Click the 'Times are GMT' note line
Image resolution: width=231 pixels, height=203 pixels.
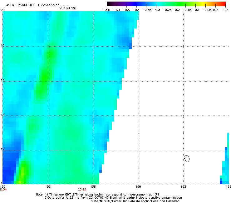click(97, 195)
